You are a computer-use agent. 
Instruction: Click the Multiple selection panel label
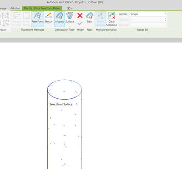[x=106, y=30]
